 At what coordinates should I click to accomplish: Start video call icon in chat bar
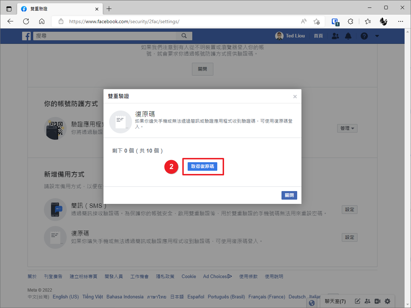(x=377, y=301)
